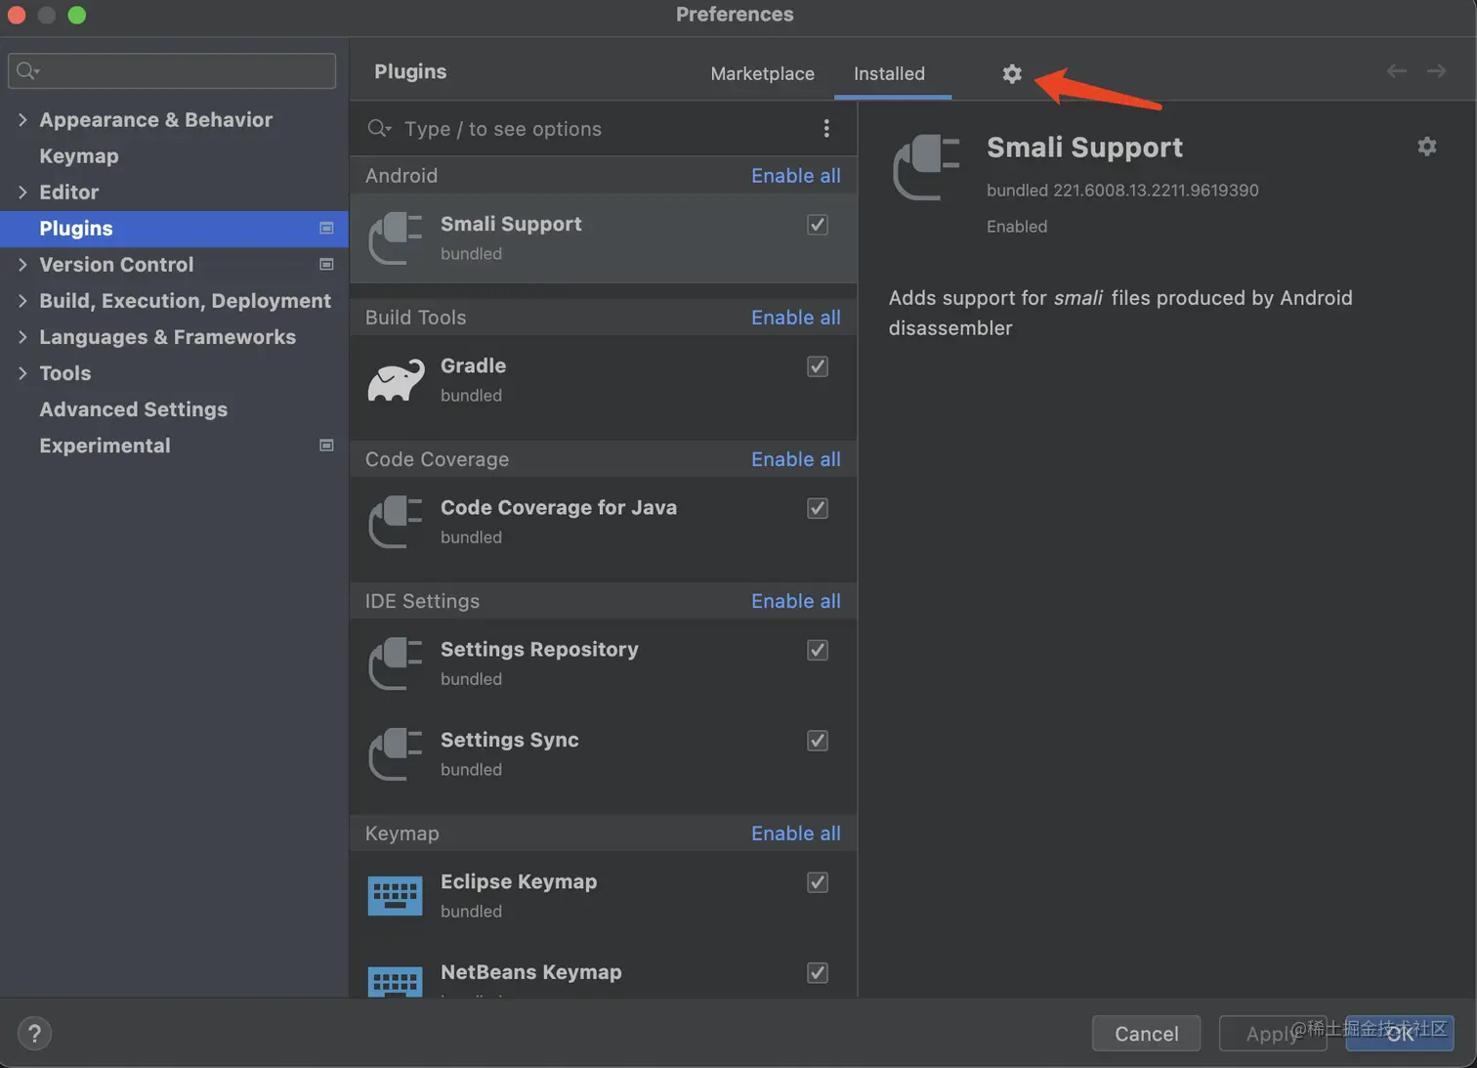Image resolution: width=1477 pixels, height=1068 pixels.
Task: Open plugins gear menu beside Installed tab
Action: tap(1012, 73)
